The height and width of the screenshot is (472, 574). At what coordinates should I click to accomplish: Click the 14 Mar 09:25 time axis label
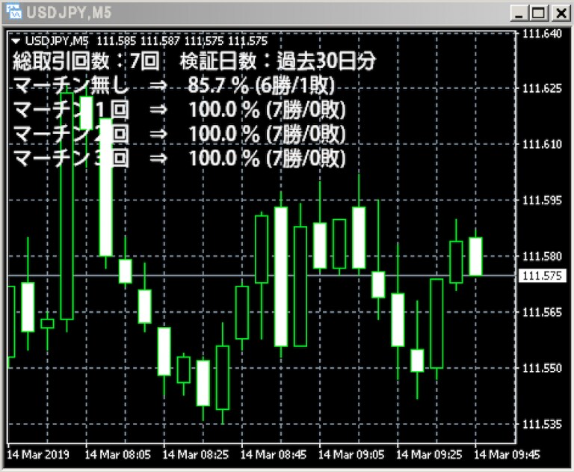(429, 455)
